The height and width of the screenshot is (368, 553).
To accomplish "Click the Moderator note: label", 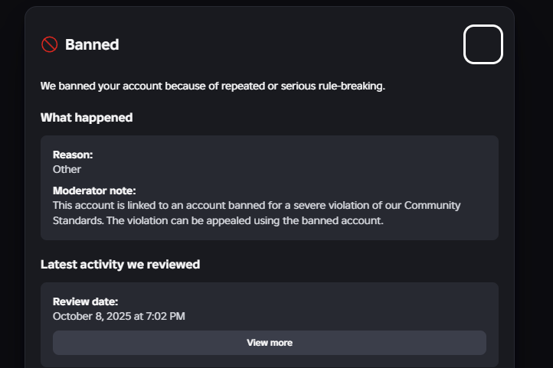I will coord(94,191).
